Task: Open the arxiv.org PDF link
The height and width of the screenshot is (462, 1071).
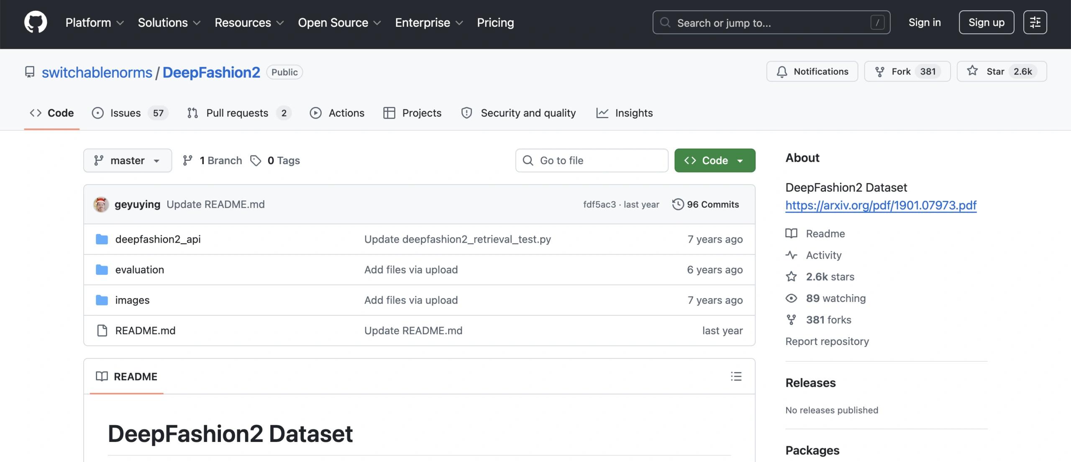Action: (881, 205)
